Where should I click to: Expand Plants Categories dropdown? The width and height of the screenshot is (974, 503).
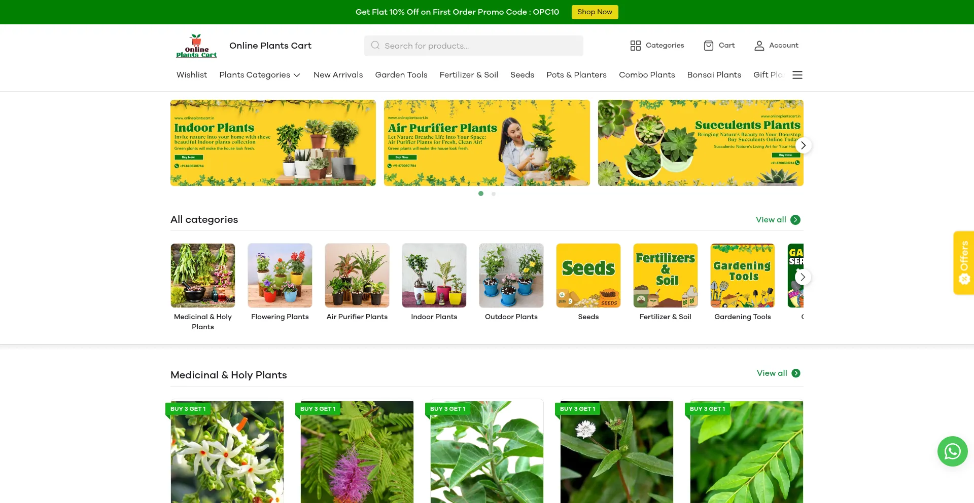tap(260, 75)
